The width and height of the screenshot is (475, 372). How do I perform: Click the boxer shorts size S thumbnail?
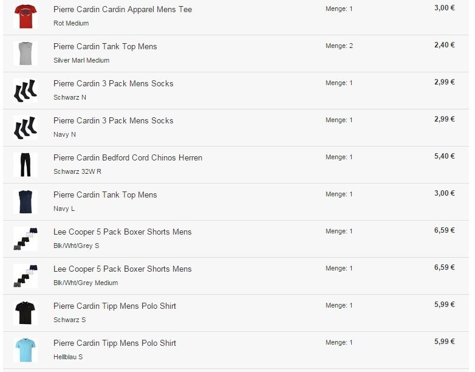(25, 239)
